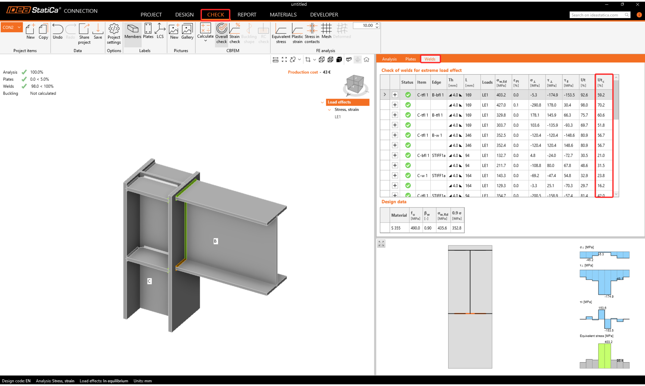Select LE1 load effect
645x386 pixels.
coord(338,117)
